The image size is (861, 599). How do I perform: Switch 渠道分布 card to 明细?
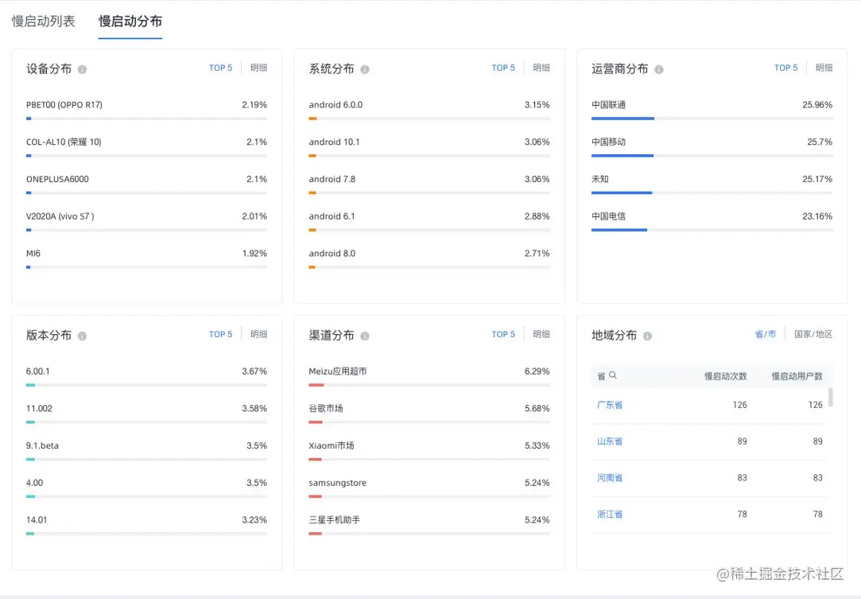tap(541, 334)
